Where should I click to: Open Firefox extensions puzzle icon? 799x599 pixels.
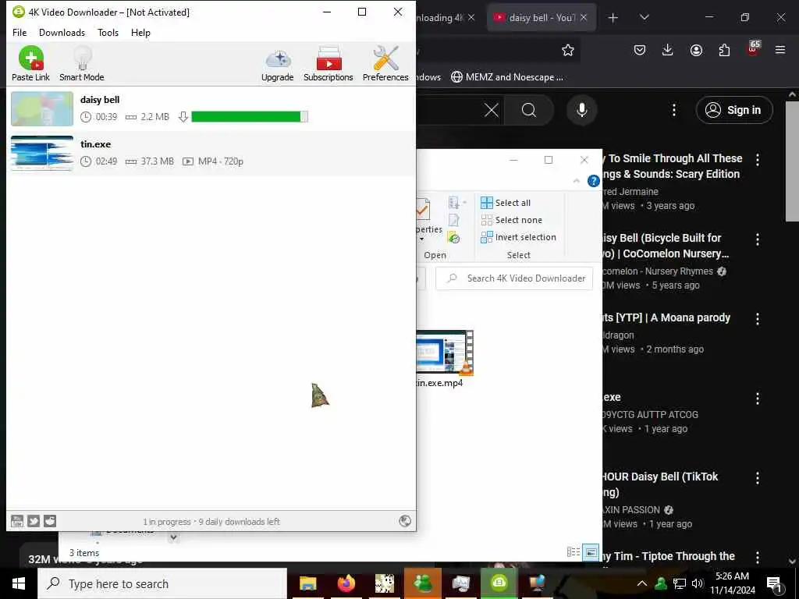pos(724,50)
